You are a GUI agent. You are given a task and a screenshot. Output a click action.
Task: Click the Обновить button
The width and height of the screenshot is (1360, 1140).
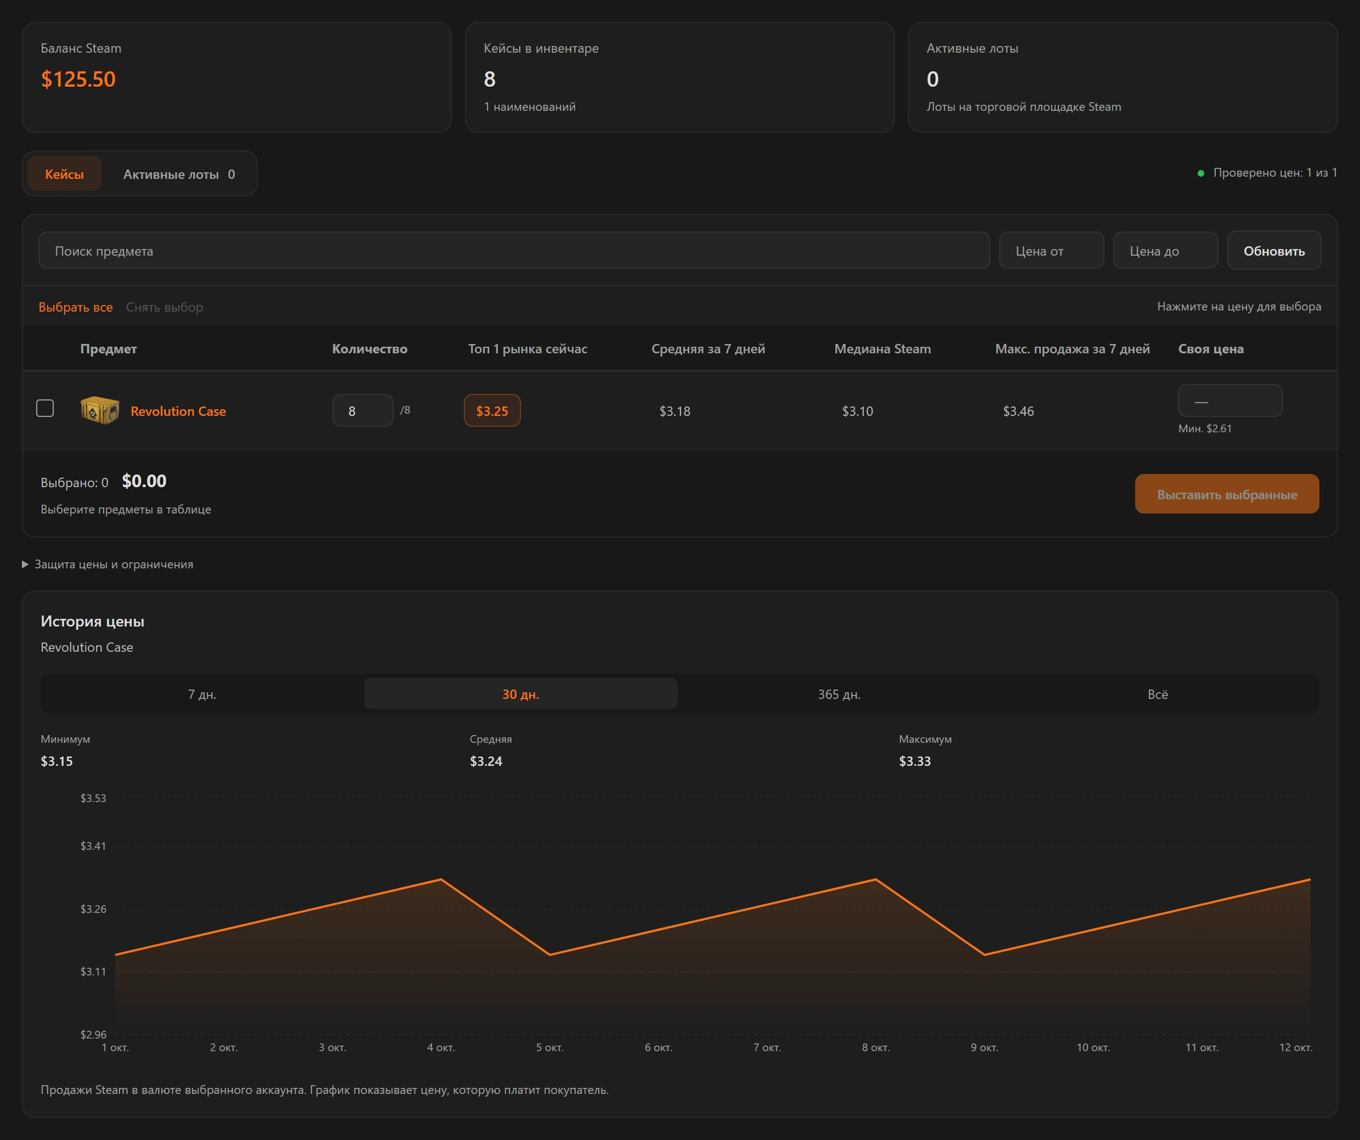point(1274,251)
